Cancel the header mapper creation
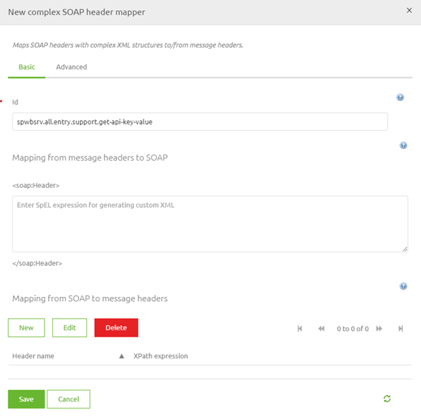This screenshot has width=421, height=416. pos(68,399)
